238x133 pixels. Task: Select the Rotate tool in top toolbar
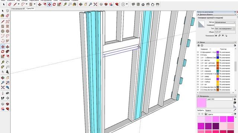click(54, 4)
